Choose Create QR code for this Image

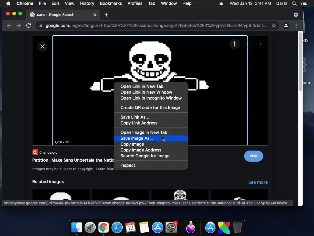[x=151, y=108]
